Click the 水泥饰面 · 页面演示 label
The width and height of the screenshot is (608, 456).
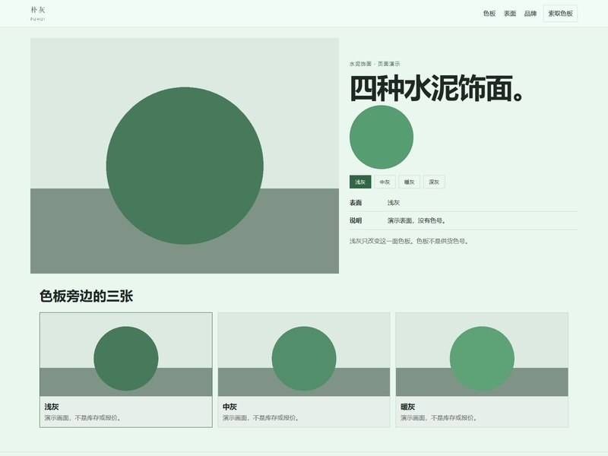(x=375, y=64)
